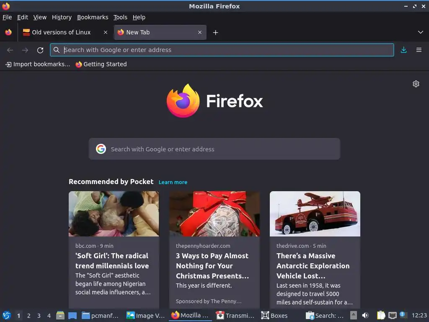Expand the list all tabs chevron

click(421, 32)
